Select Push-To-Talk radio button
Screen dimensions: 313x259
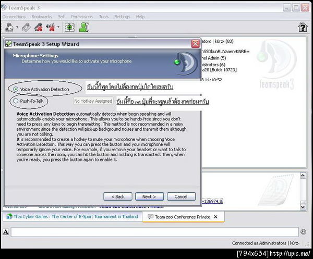point(16,101)
